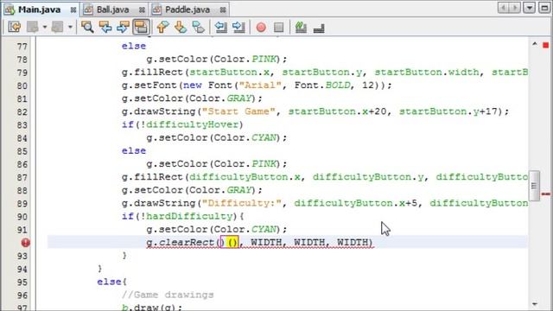553x311 pixels.
Task: Switch to the Ball.java tab
Action: pyautogui.click(x=112, y=10)
